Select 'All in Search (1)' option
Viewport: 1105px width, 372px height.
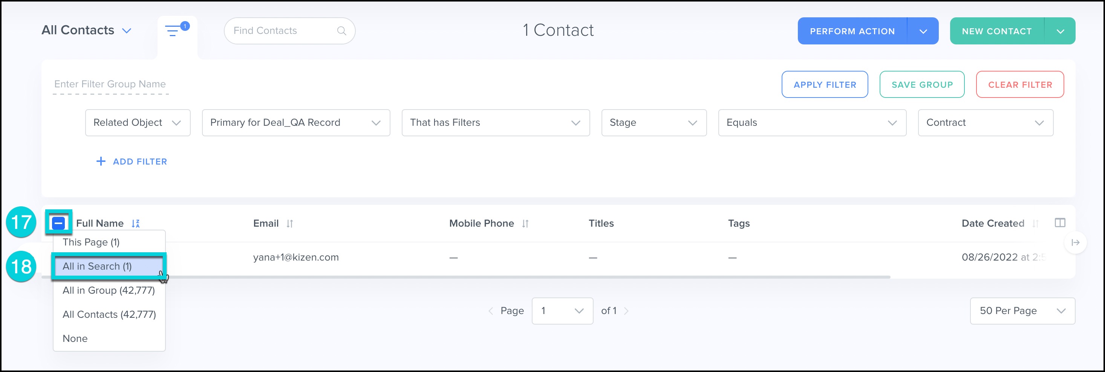click(x=97, y=266)
